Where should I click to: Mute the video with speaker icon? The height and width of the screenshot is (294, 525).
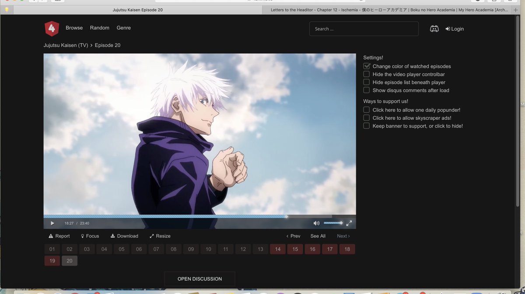316,223
